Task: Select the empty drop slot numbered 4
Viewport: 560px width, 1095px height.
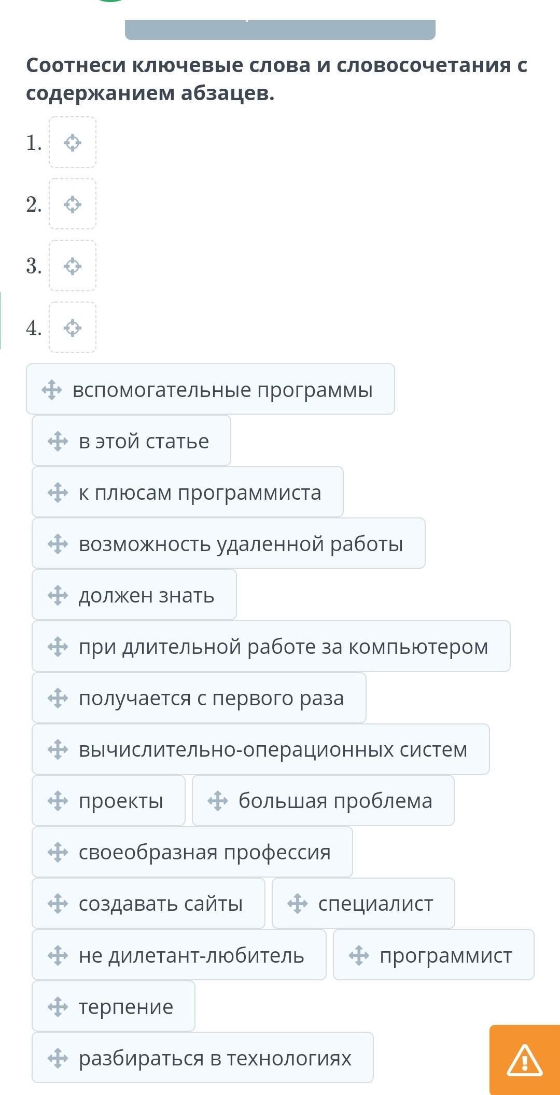Action: [x=73, y=327]
